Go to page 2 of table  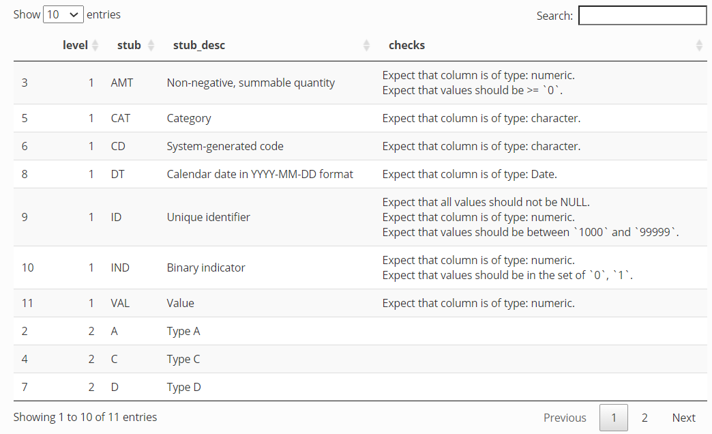644,418
